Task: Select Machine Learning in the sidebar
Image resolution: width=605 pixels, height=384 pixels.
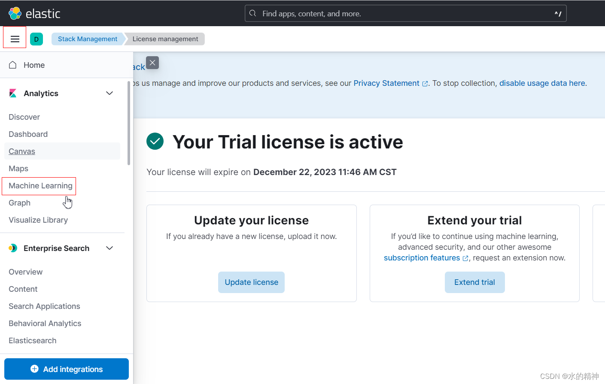Action: click(x=40, y=185)
